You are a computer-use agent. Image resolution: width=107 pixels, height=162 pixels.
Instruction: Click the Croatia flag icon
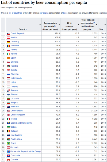9,70
